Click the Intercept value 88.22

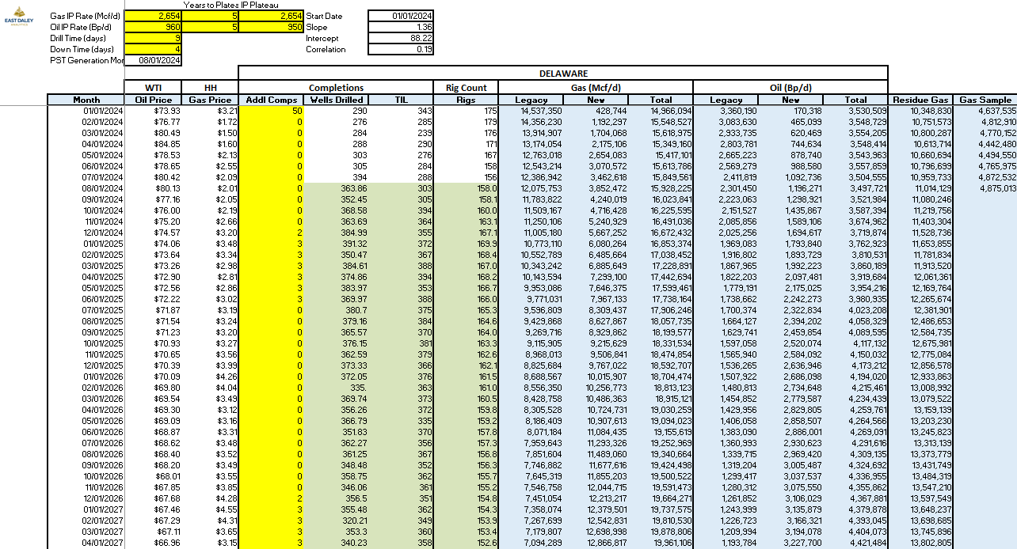(402, 38)
